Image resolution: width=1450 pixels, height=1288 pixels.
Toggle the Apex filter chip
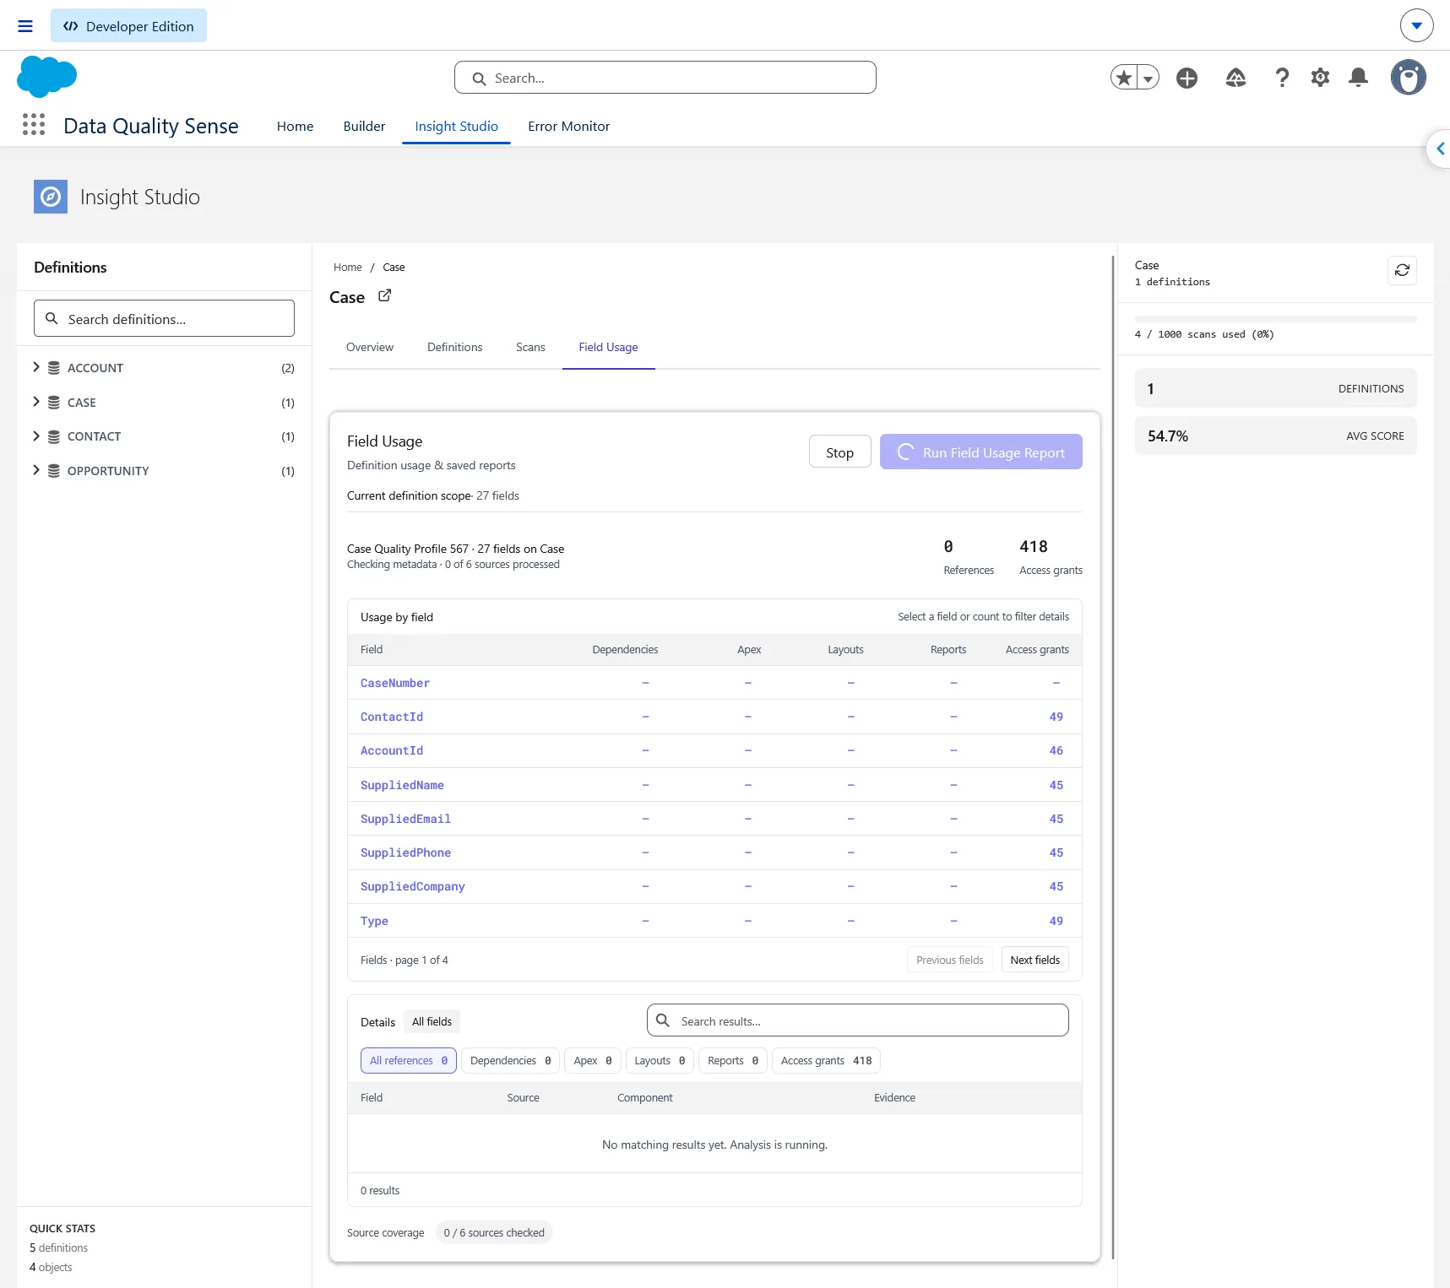pos(593,1060)
